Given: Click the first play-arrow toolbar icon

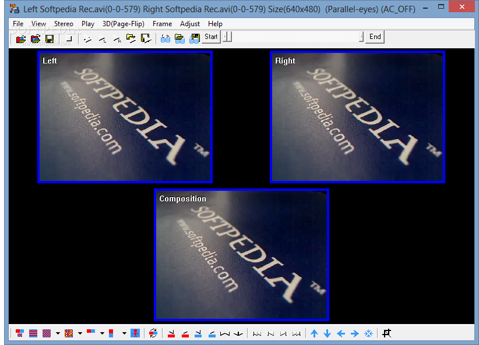Looking at the screenshot, I should coord(87,39).
